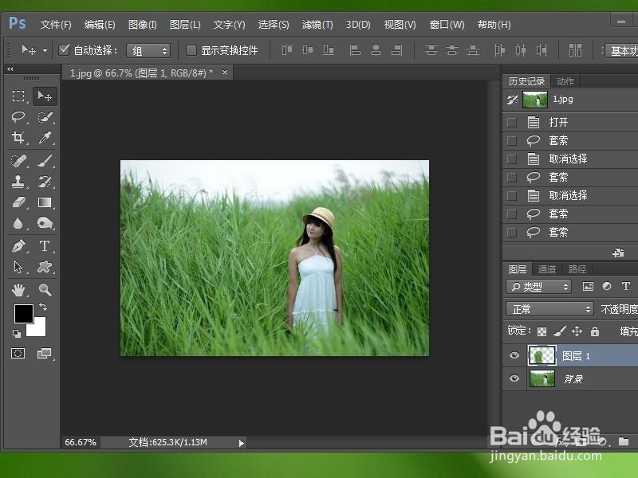Open the 组 auto-select dropdown
This screenshot has height=478, width=638.
[x=148, y=51]
